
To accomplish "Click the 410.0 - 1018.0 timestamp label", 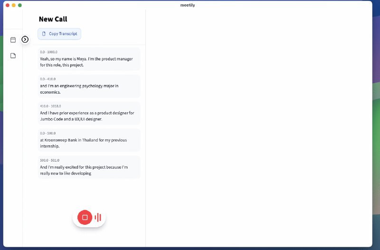I will tap(50, 106).
